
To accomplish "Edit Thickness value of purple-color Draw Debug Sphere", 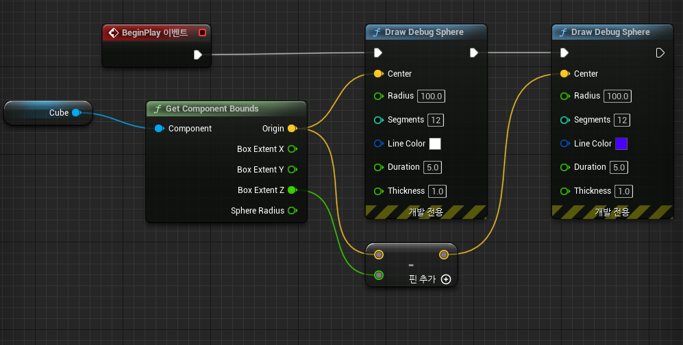I will [624, 192].
